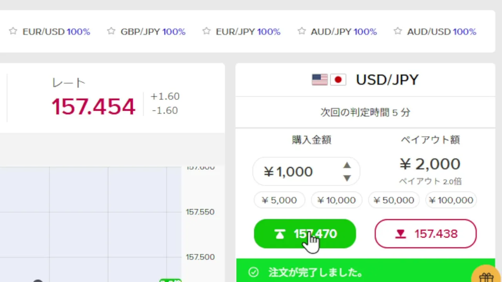
Task: Choose the ¥100,000 preset amount
Action: point(451,200)
